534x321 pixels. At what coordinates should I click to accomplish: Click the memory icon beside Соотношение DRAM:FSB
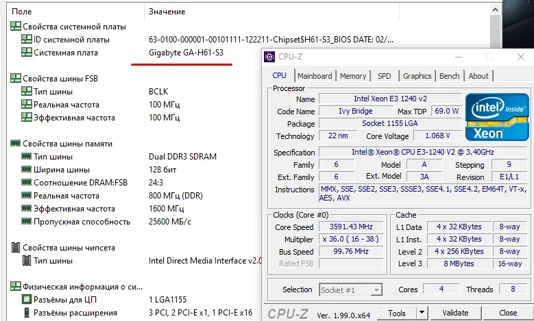27,182
